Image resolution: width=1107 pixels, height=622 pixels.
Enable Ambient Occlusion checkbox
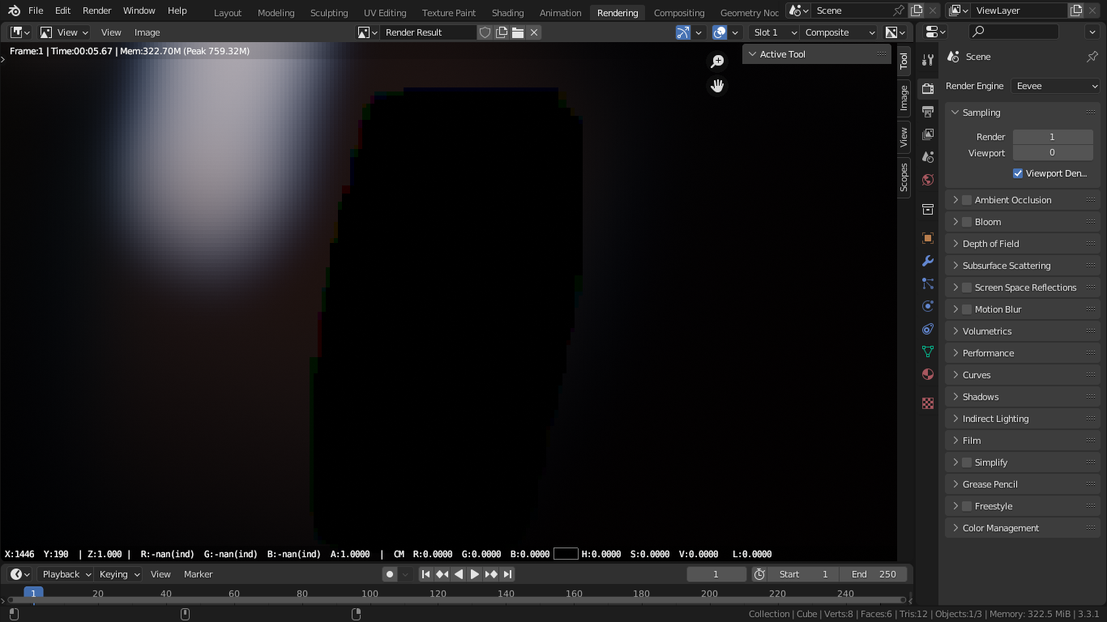(x=967, y=200)
